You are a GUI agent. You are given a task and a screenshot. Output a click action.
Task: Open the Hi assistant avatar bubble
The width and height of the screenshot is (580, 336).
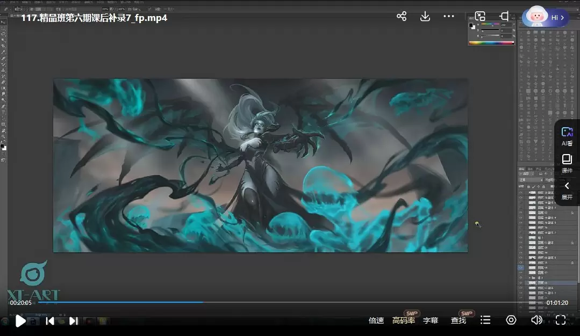pos(546,17)
